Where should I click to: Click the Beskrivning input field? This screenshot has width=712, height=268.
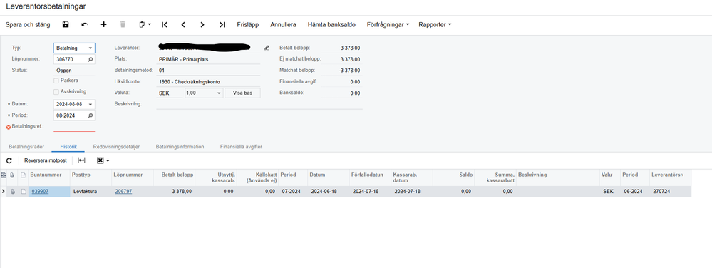259,104
